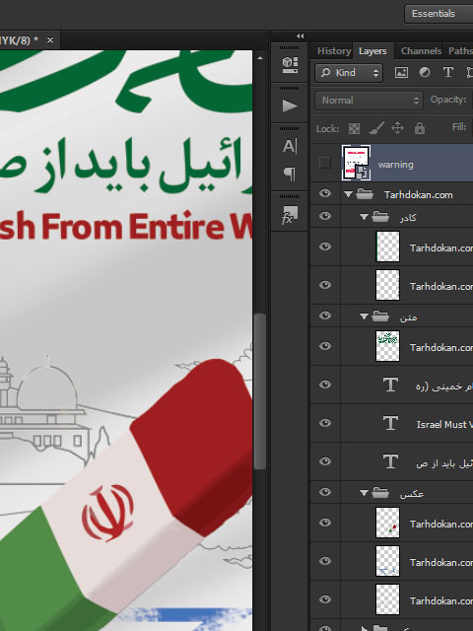Collapse panels double-arrow icon
The image size is (473, 631).
tap(300, 36)
